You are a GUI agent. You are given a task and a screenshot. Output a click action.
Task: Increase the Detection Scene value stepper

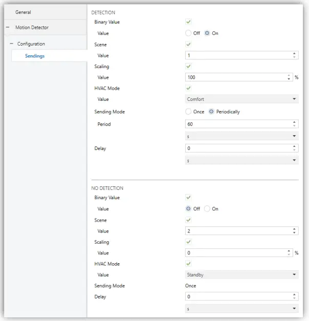coord(295,53)
